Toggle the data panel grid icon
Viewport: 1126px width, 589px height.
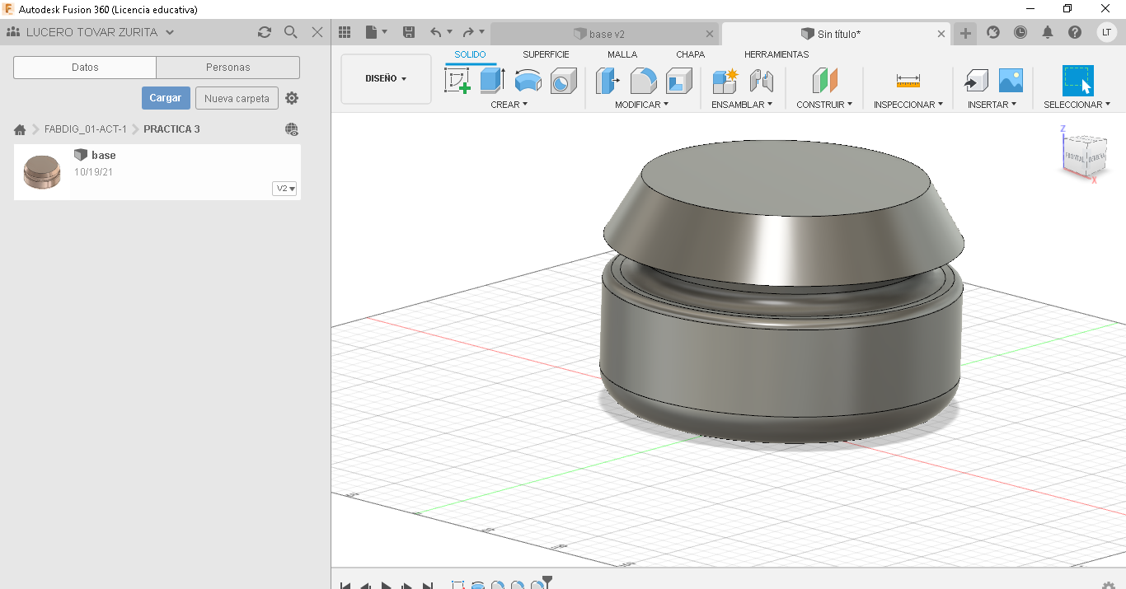(345, 32)
